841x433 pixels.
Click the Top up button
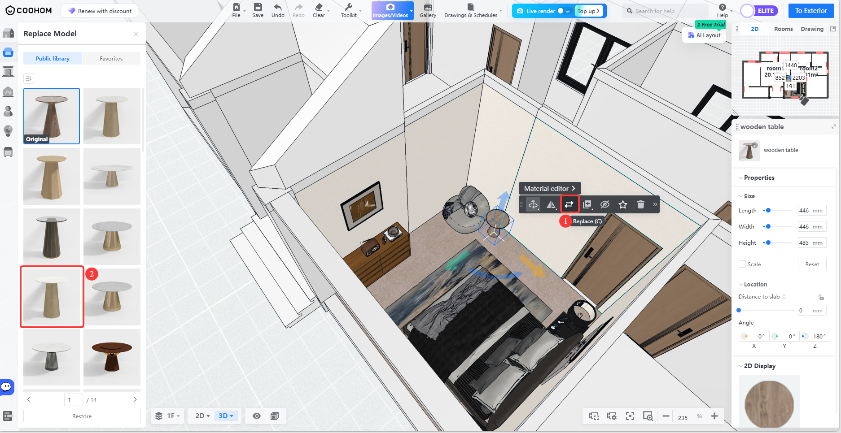coord(588,11)
